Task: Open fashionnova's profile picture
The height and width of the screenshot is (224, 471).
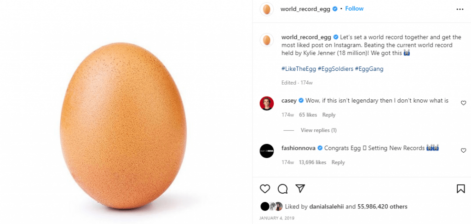Action: coord(267,151)
